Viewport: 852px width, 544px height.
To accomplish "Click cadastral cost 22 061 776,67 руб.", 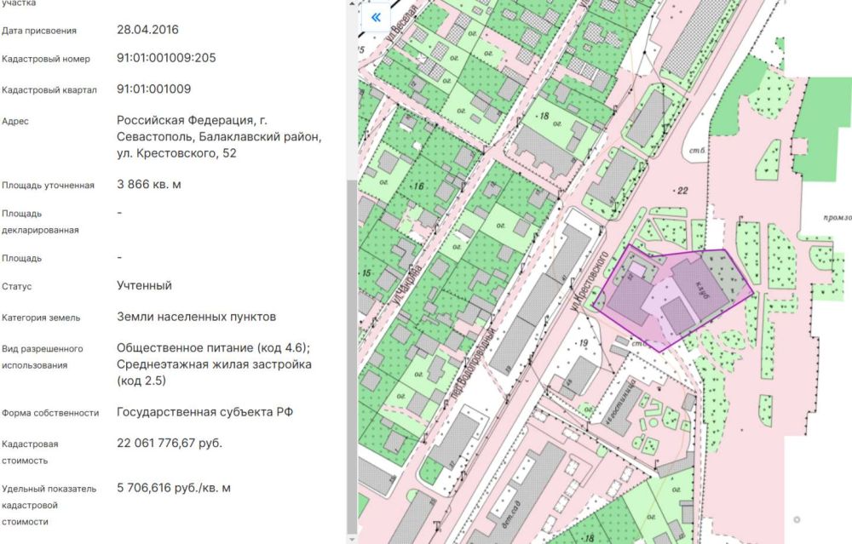I will point(170,444).
